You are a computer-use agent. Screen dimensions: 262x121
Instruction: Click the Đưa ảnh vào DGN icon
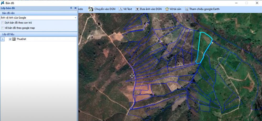(137, 9)
